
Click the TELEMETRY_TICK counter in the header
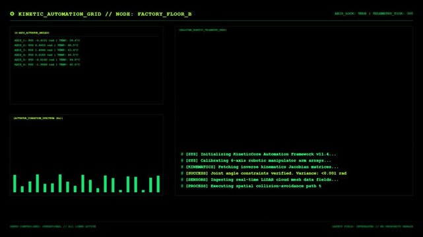pyautogui.click(x=393, y=13)
